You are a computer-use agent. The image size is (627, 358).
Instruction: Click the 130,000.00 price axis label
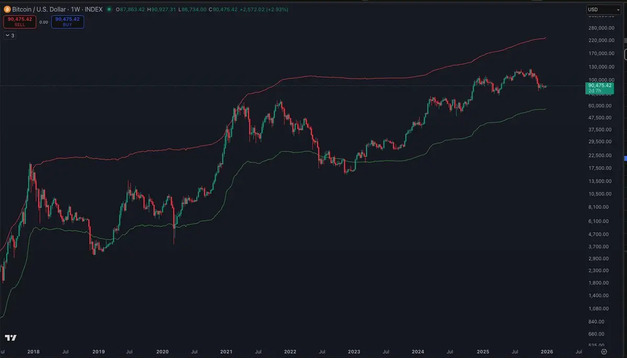tap(601, 67)
